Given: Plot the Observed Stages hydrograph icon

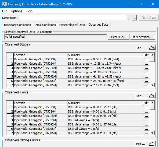Looking at the screenshot, I should coord(151,48).
